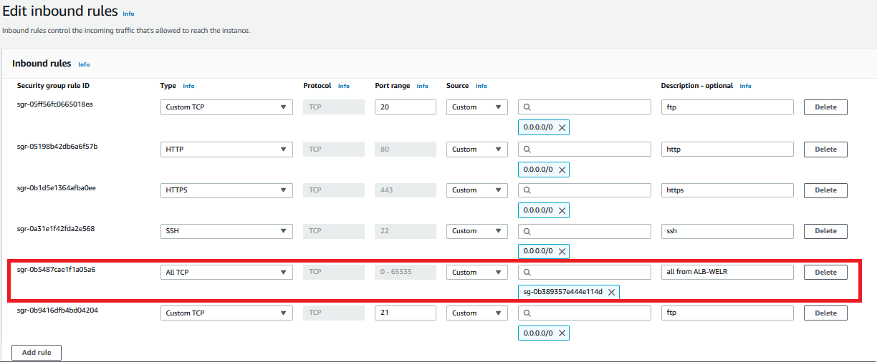
Task: Remove the 0.0.0.0/0 source tag on HTTP rule
Action: click(x=562, y=170)
